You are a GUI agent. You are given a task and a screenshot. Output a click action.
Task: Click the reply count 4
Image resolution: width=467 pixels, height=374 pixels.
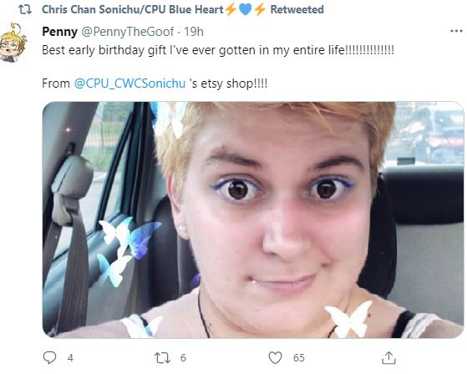[x=70, y=357]
